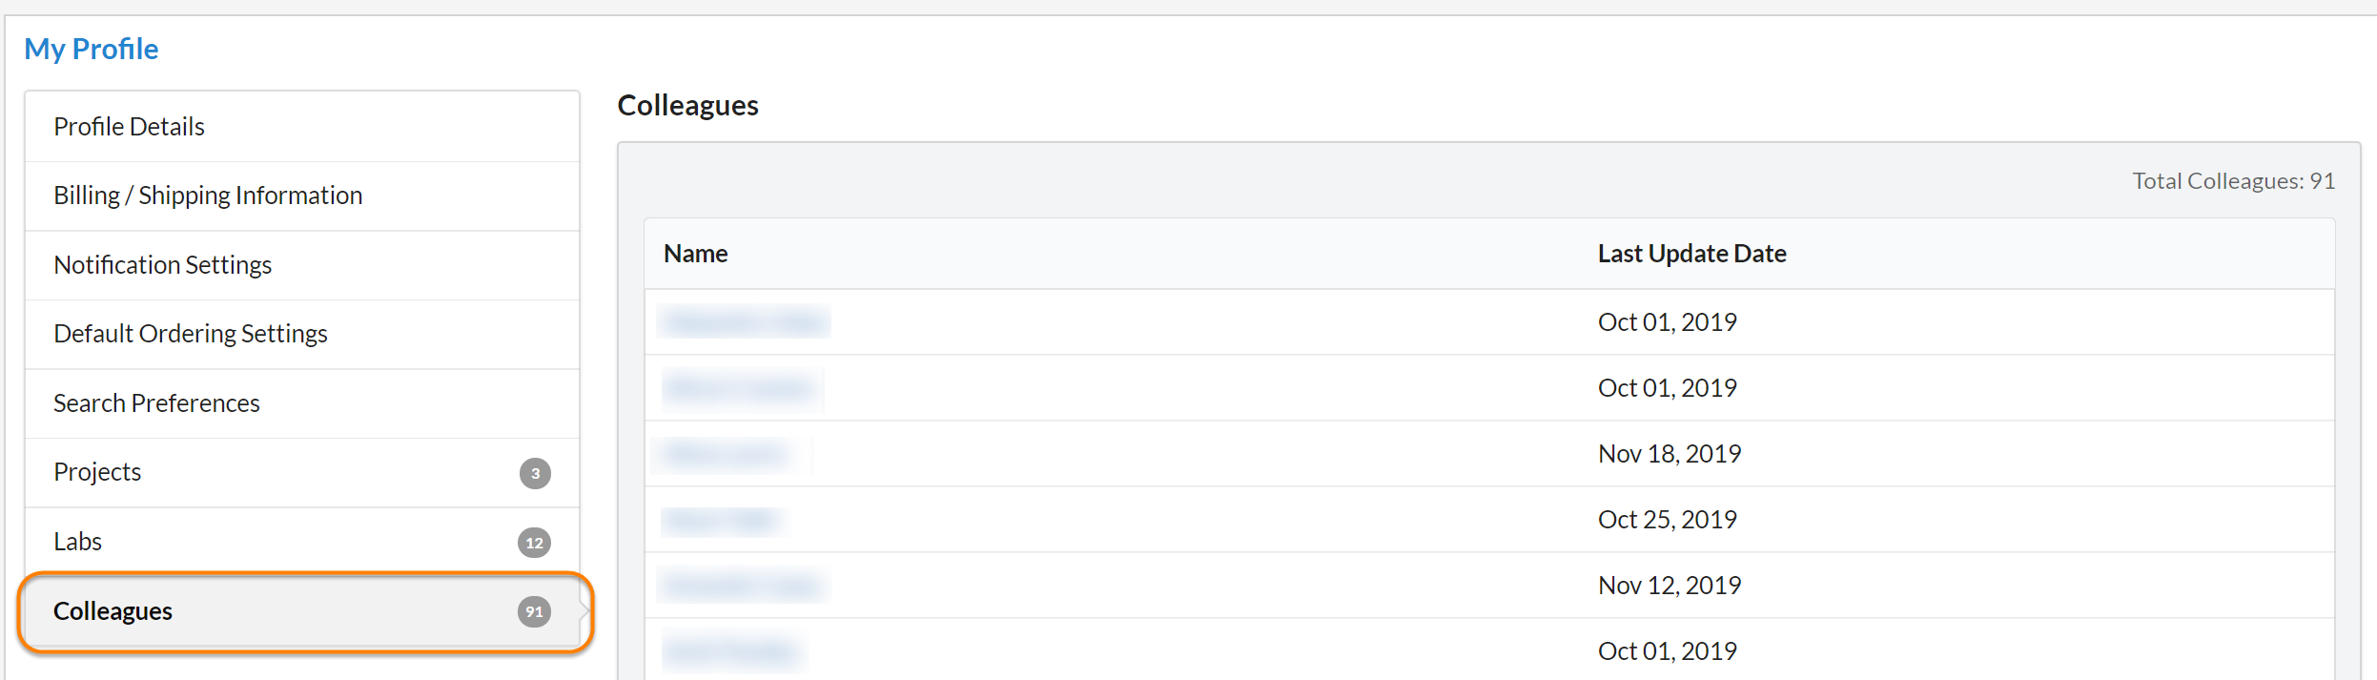Click the Colleagues count badge showing 91

(x=534, y=611)
